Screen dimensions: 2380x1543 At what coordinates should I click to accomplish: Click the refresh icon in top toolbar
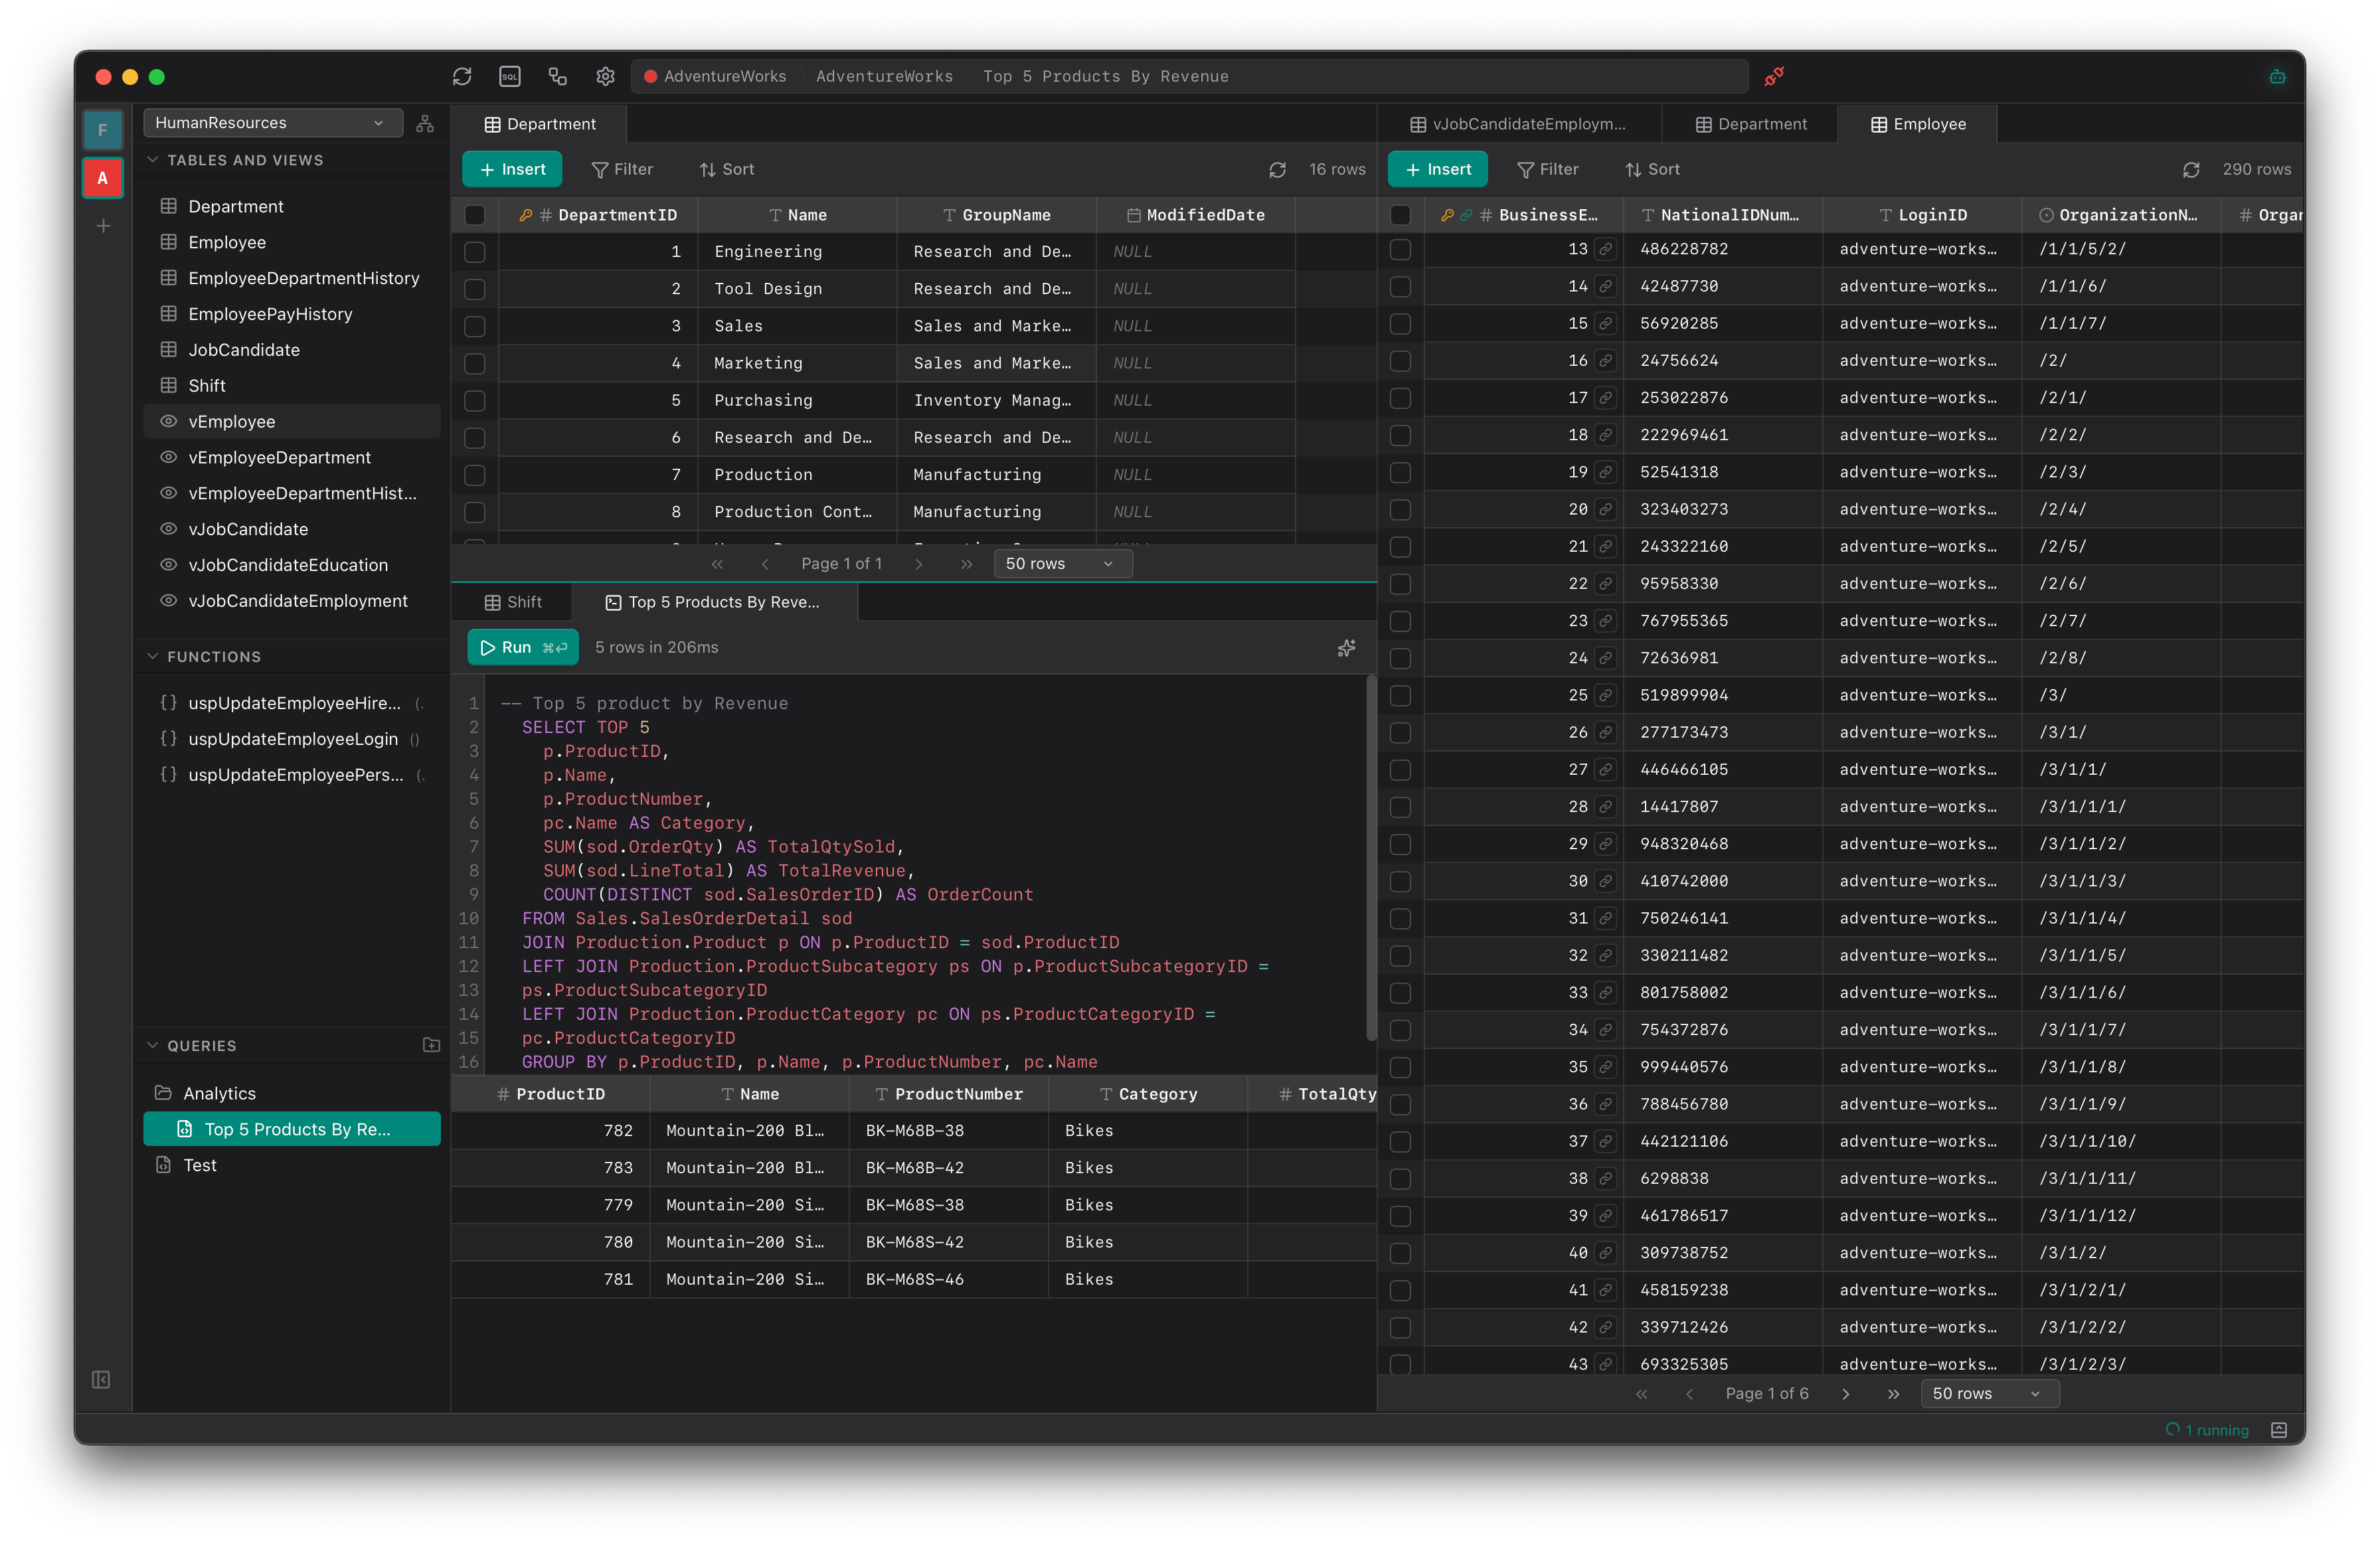pos(461,76)
